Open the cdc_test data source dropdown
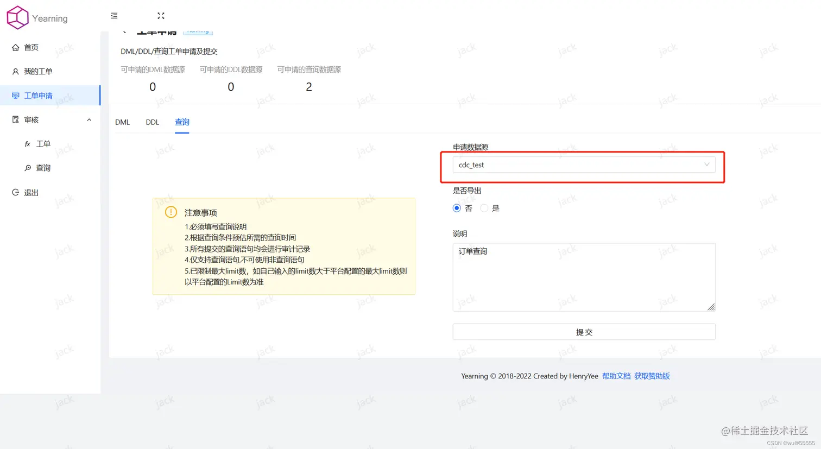 click(584, 165)
